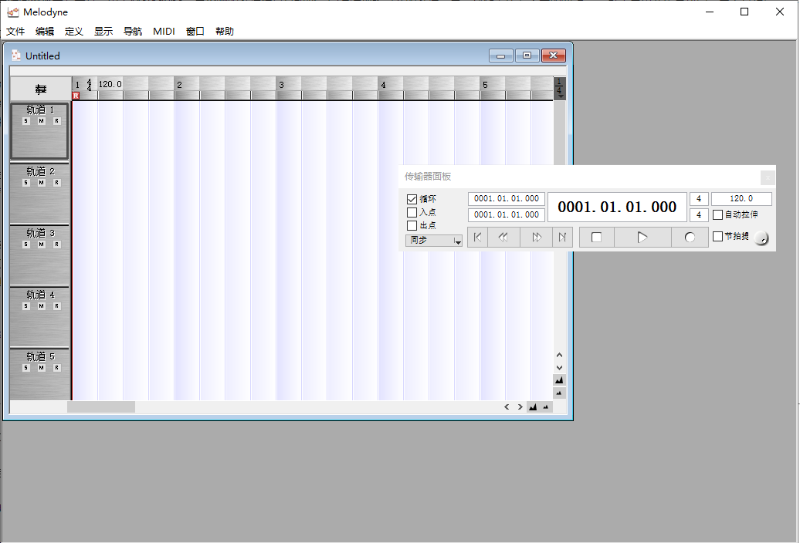Click the lower time signature field 4
This screenshot has height=543, width=800.
point(699,215)
